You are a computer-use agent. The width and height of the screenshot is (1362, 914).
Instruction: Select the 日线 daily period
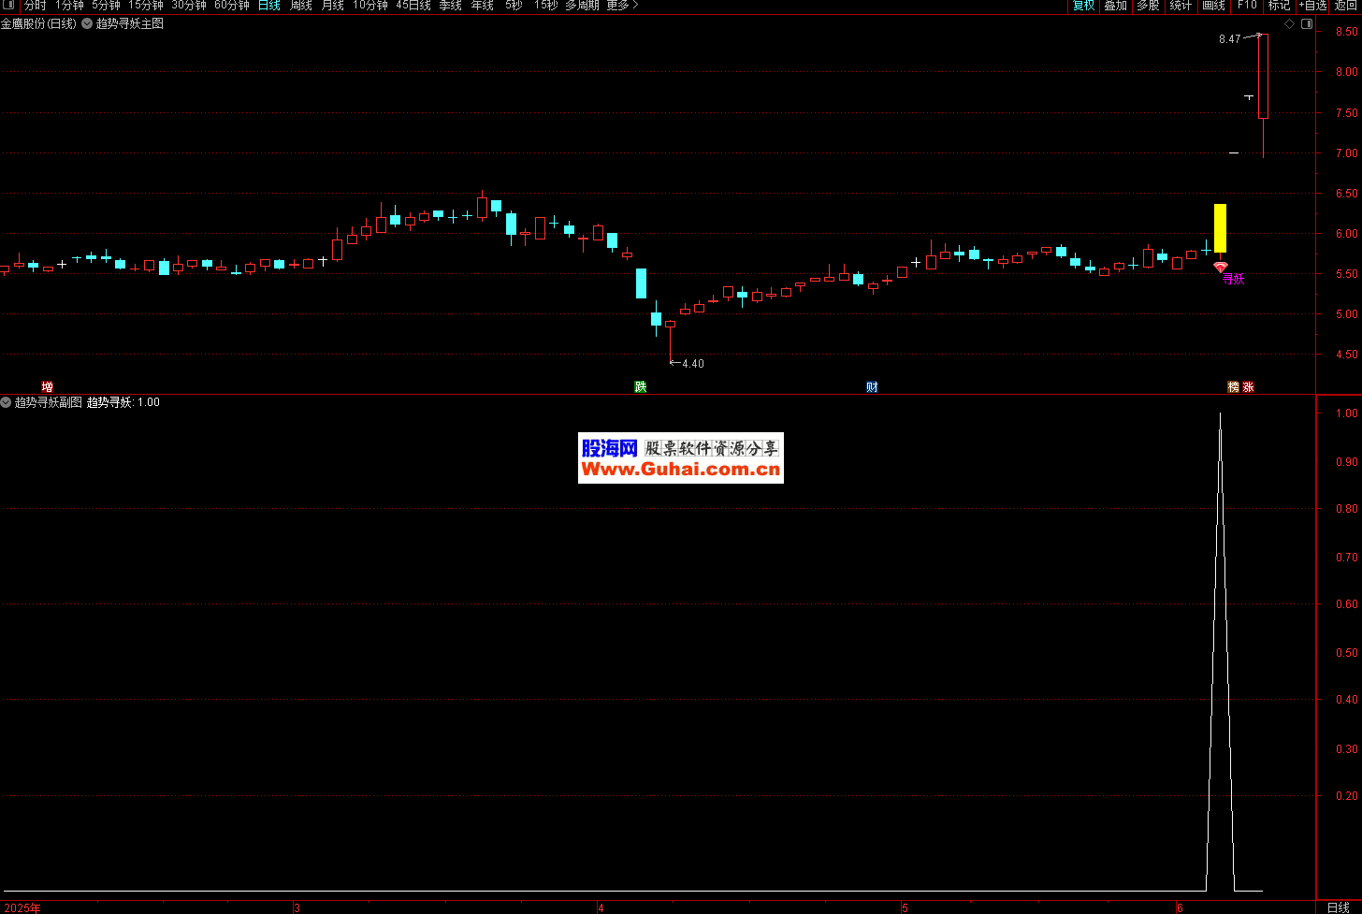coord(269,5)
